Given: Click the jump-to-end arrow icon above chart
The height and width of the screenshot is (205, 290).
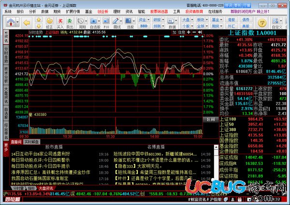Looking at the screenshot, I should (200, 32).
